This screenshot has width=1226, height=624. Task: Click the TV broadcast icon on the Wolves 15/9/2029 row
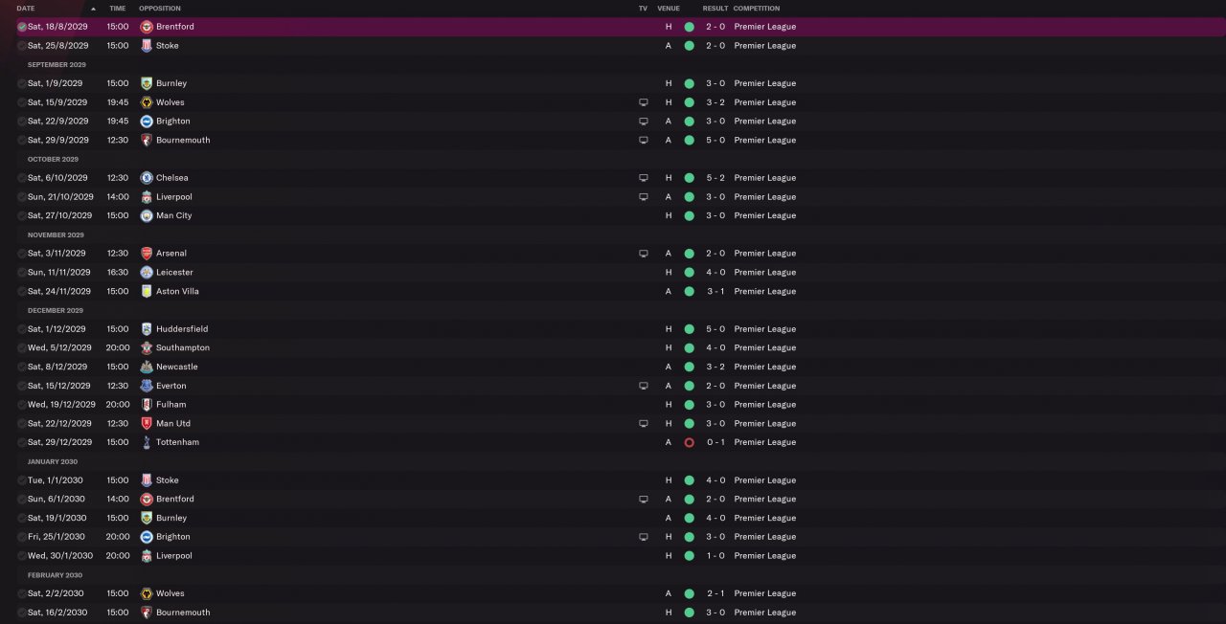click(x=644, y=102)
